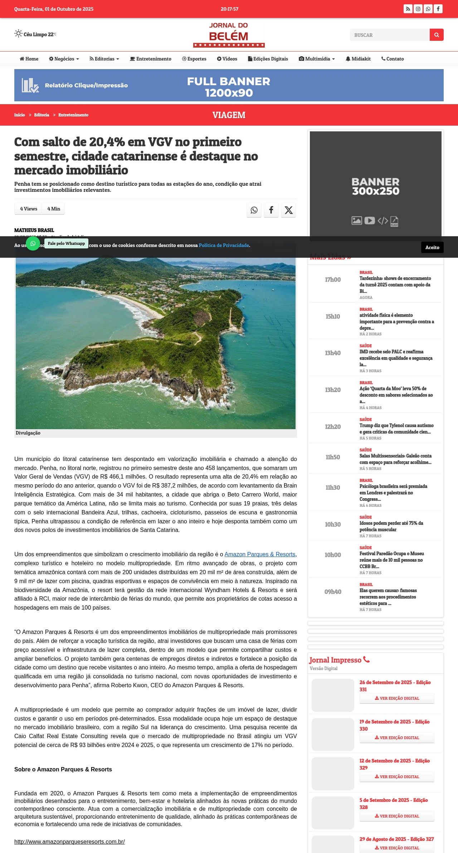Click the red search magnifier button
Screen dimensions: 458x853
pos(437,35)
